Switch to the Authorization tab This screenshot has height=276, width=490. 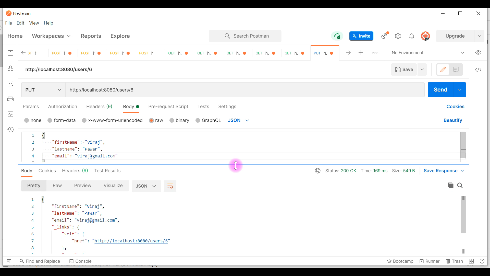[x=63, y=107]
